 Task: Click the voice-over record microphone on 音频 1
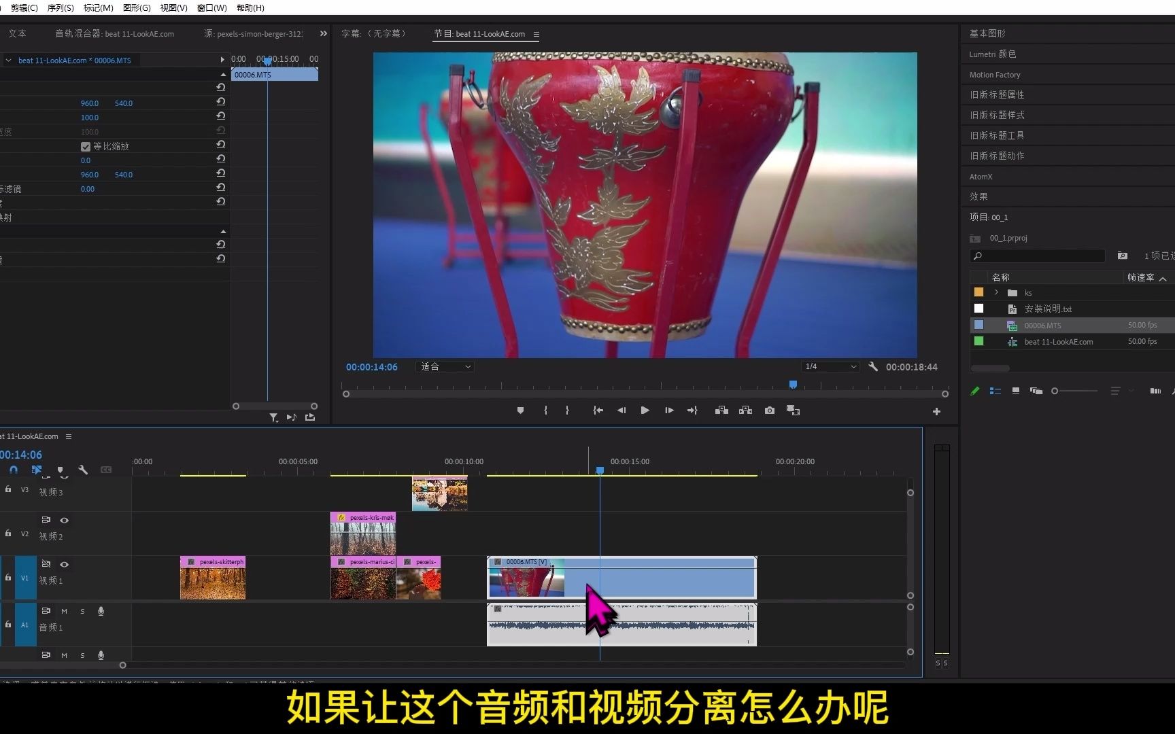(x=101, y=610)
